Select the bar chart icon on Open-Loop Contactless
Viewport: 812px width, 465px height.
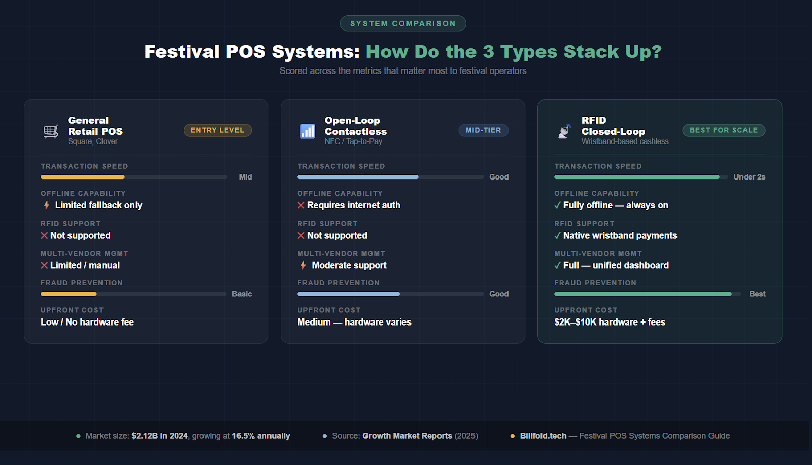coord(308,130)
